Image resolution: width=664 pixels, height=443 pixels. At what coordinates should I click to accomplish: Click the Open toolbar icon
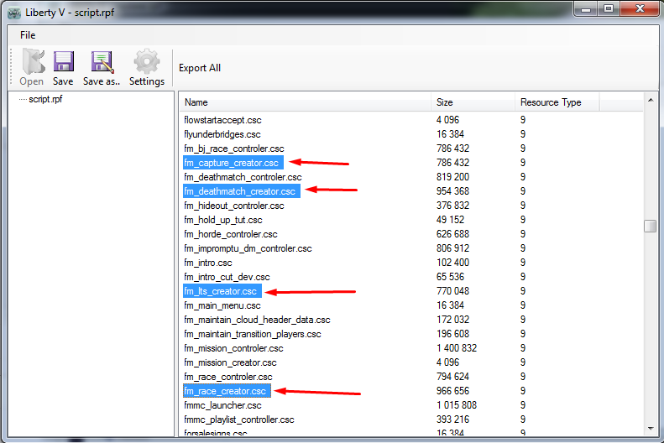point(33,62)
